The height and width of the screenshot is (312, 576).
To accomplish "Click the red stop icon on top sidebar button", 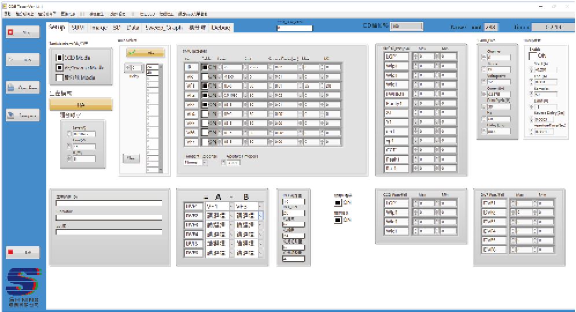I will coord(10,32).
